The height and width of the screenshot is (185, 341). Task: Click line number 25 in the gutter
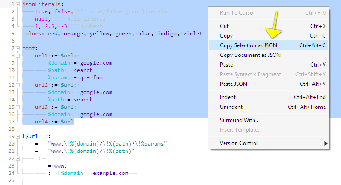(x=9, y=181)
